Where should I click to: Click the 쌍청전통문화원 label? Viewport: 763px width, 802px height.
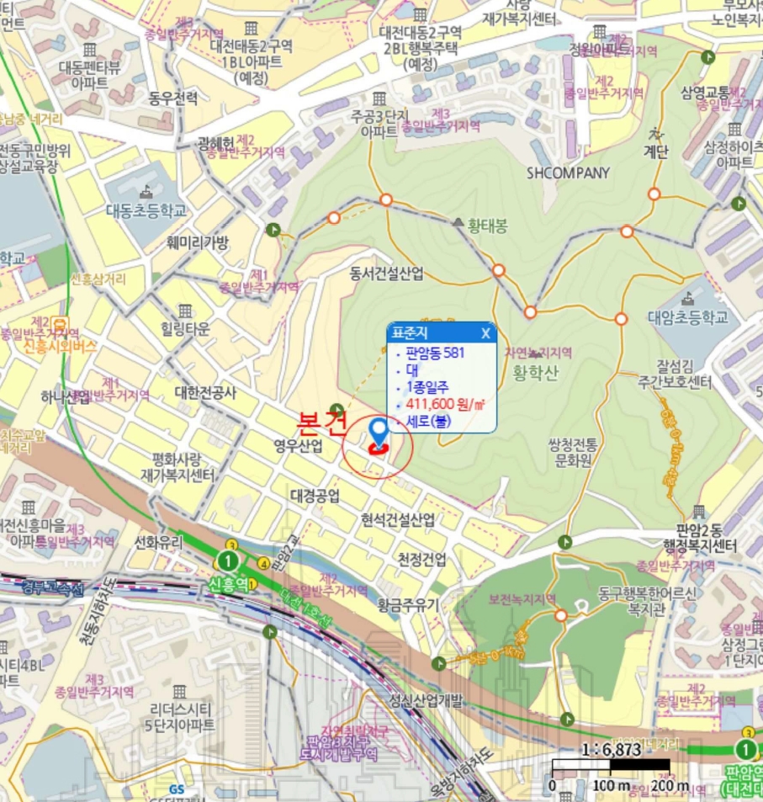pos(573,453)
